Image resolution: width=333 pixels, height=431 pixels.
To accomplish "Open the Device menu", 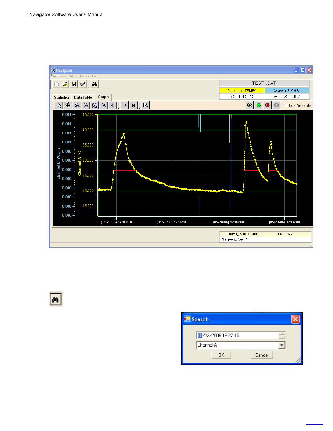I will (x=84, y=76).
